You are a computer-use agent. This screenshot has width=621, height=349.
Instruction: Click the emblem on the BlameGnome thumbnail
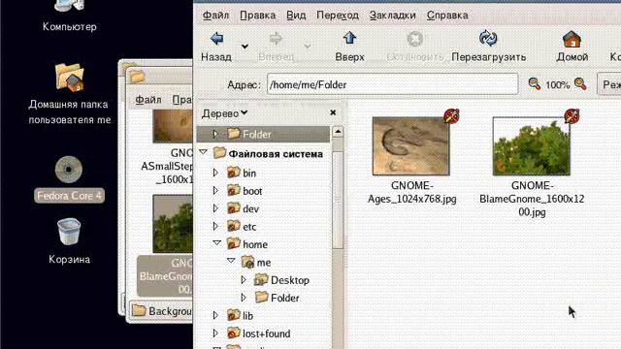point(572,116)
